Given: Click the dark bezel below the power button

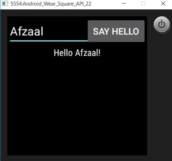Looking at the screenshot, I should [160, 93].
